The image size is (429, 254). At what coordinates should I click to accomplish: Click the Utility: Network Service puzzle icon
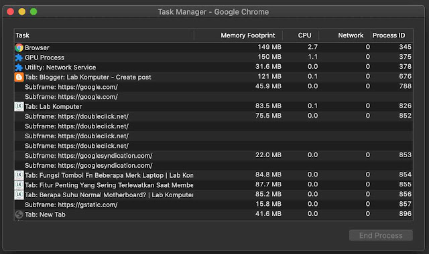click(19, 68)
